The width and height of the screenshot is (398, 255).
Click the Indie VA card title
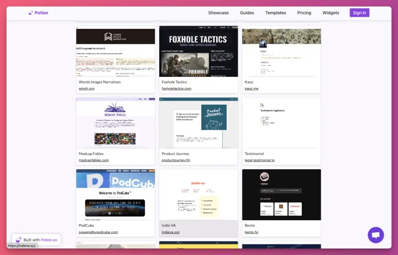[169, 225]
